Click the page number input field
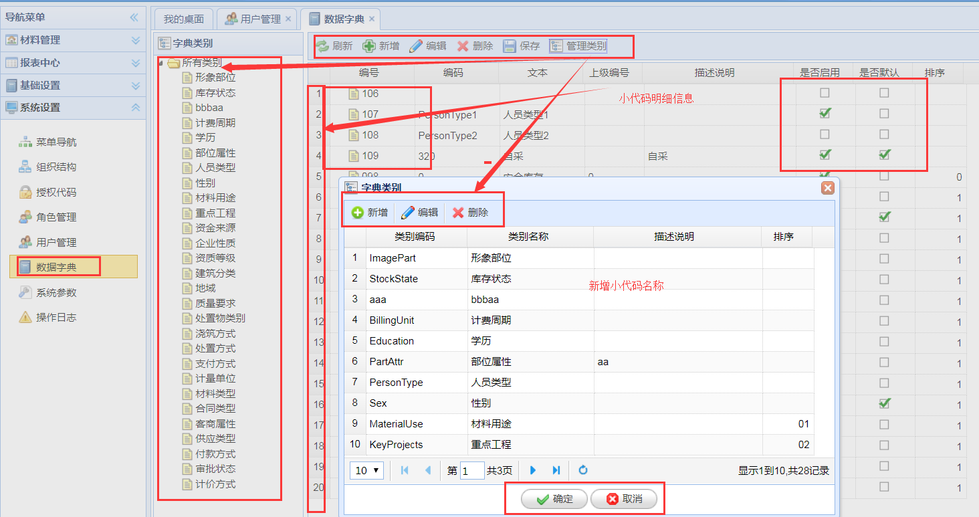 click(472, 470)
